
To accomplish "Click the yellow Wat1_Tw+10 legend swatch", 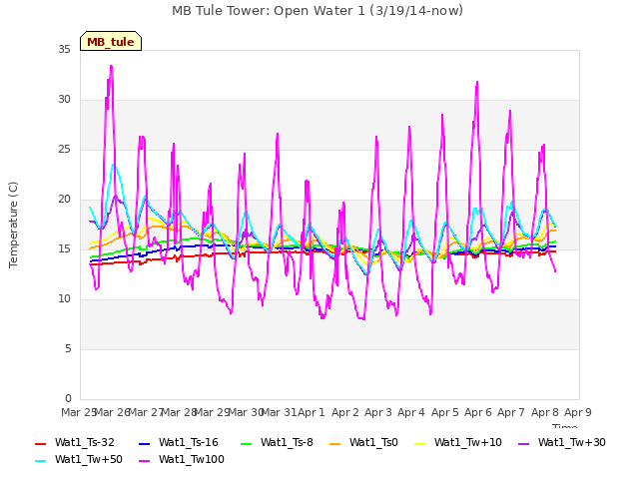I will [x=419, y=443].
